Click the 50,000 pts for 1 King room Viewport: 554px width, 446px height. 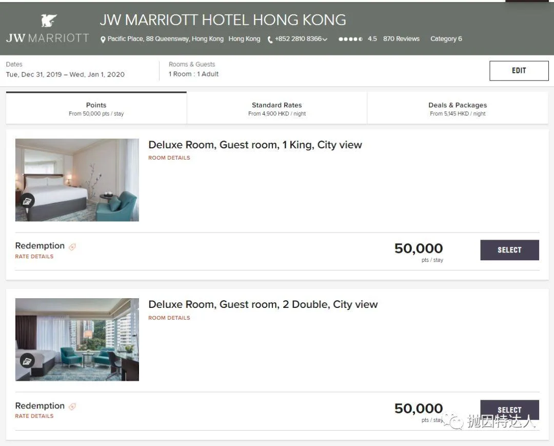click(419, 248)
